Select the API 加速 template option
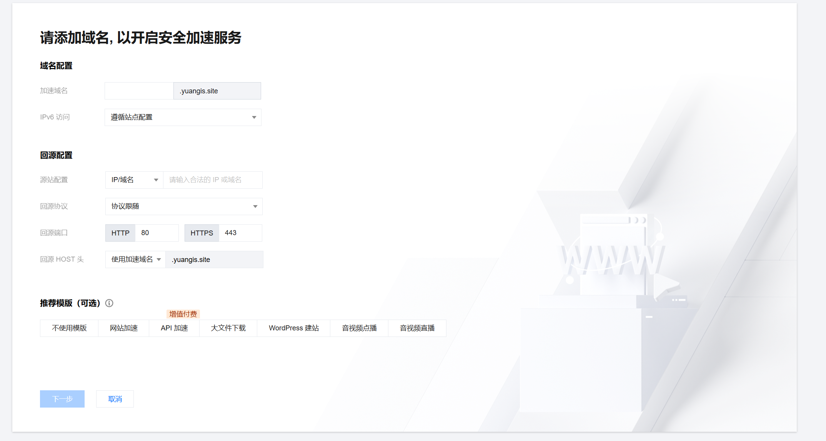 [174, 328]
